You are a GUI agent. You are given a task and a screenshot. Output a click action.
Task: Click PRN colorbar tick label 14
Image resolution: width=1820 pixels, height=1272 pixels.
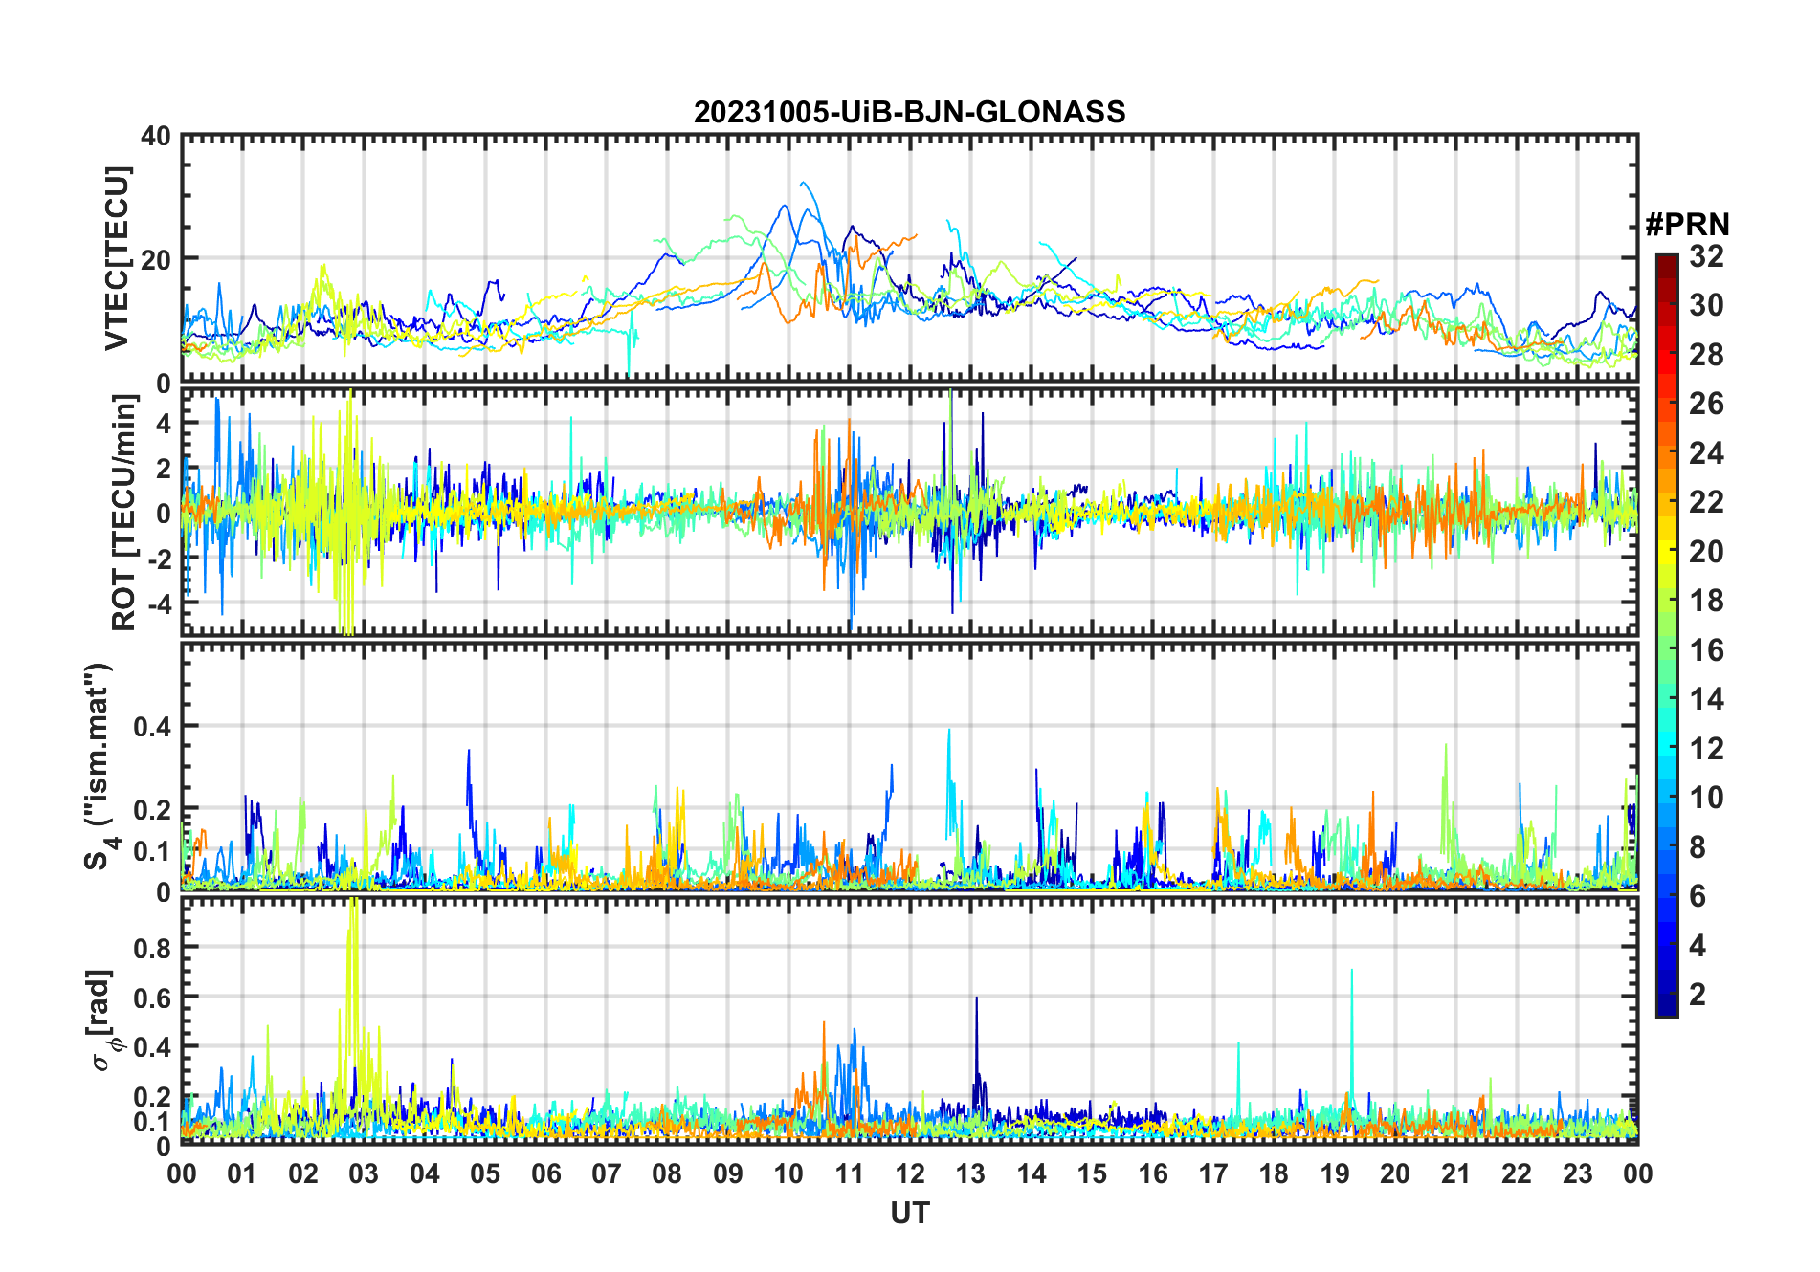pyautogui.click(x=1706, y=699)
